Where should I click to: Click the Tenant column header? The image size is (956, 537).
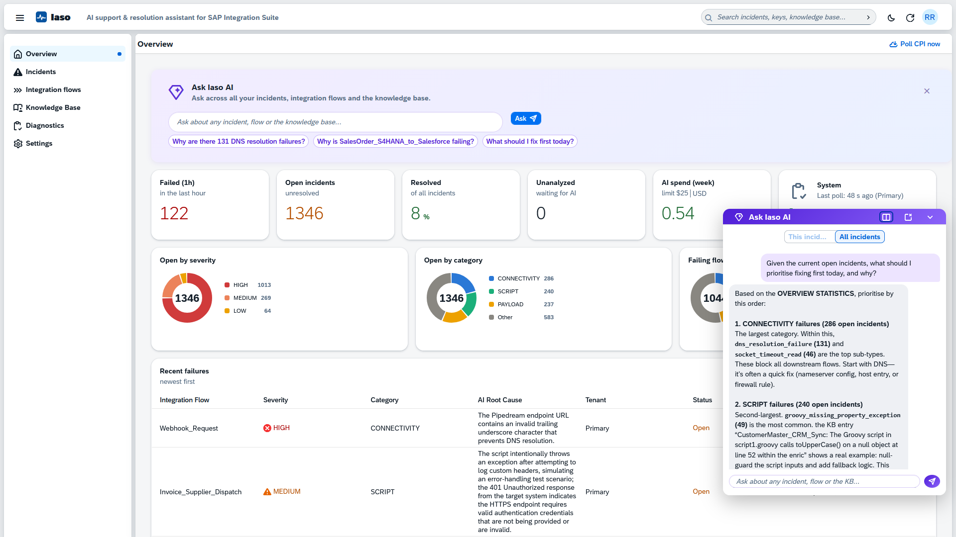[x=596, y=400]
